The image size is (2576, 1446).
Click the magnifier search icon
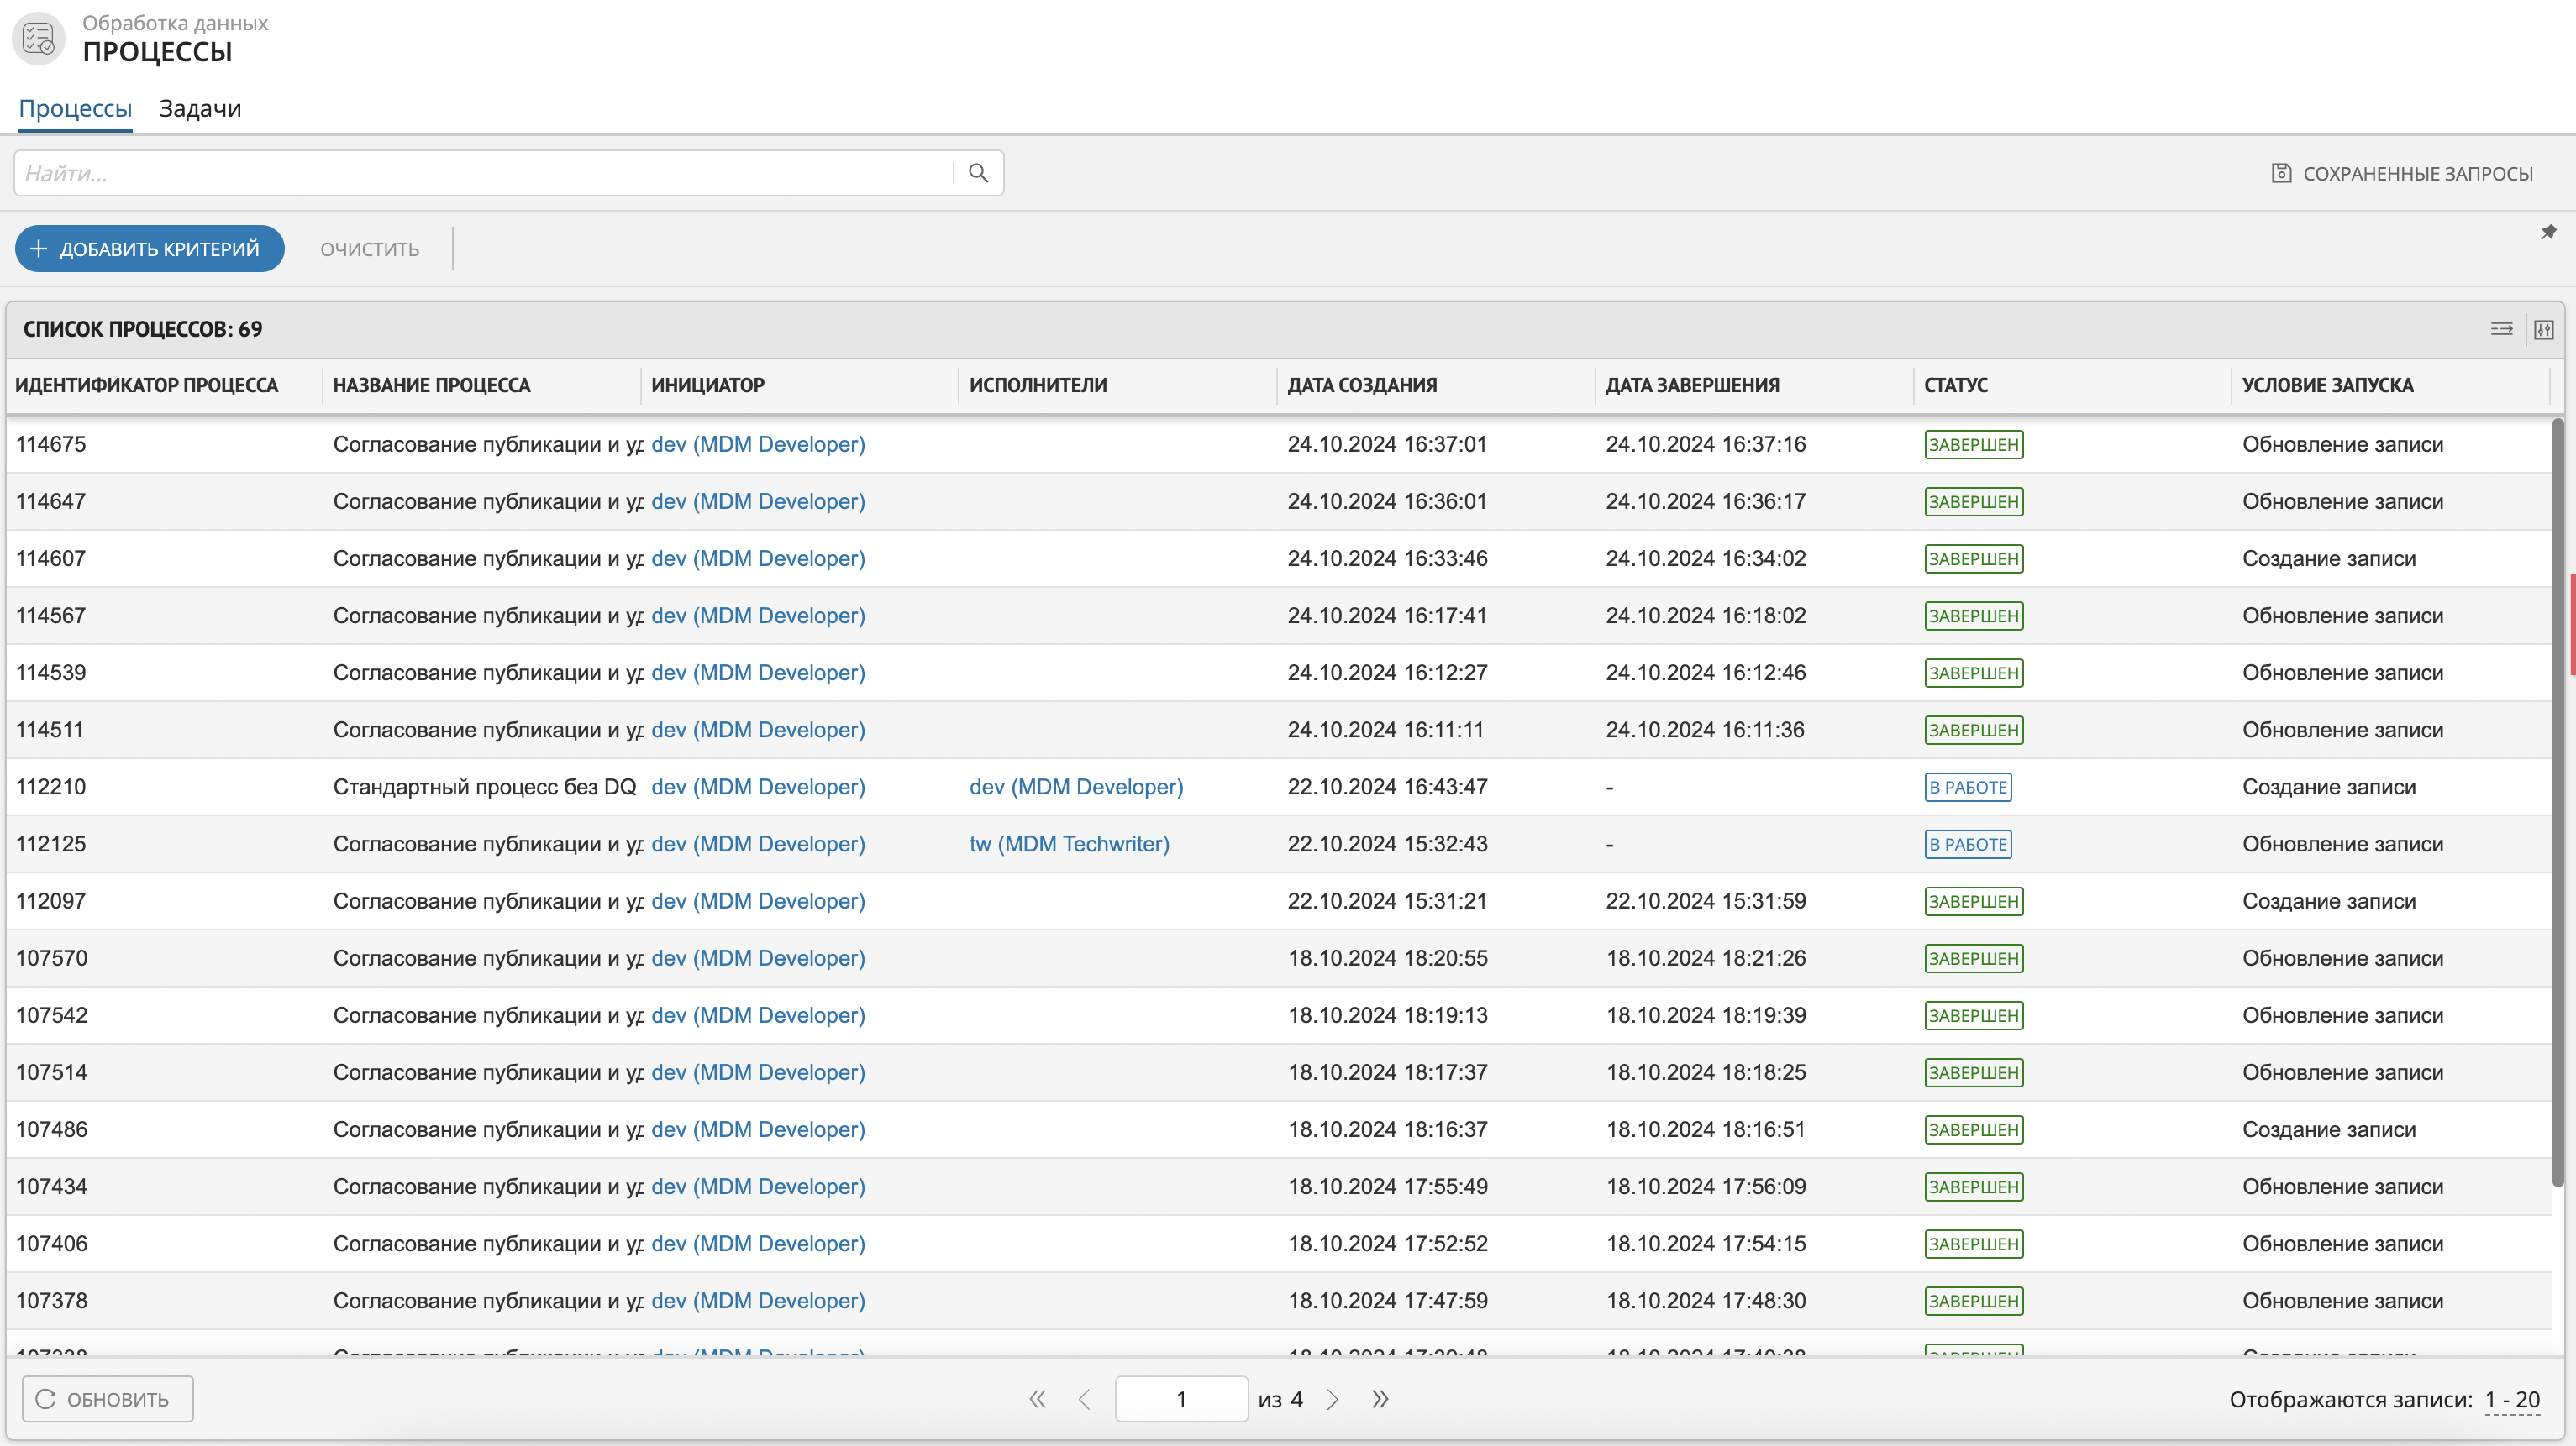978,173
